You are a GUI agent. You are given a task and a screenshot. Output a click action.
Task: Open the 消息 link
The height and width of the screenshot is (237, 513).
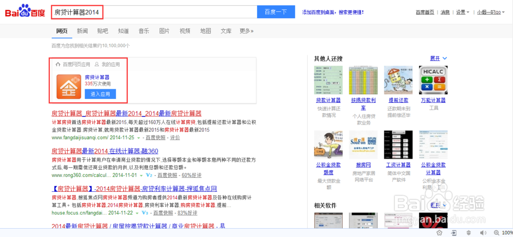tap(445, 12)
